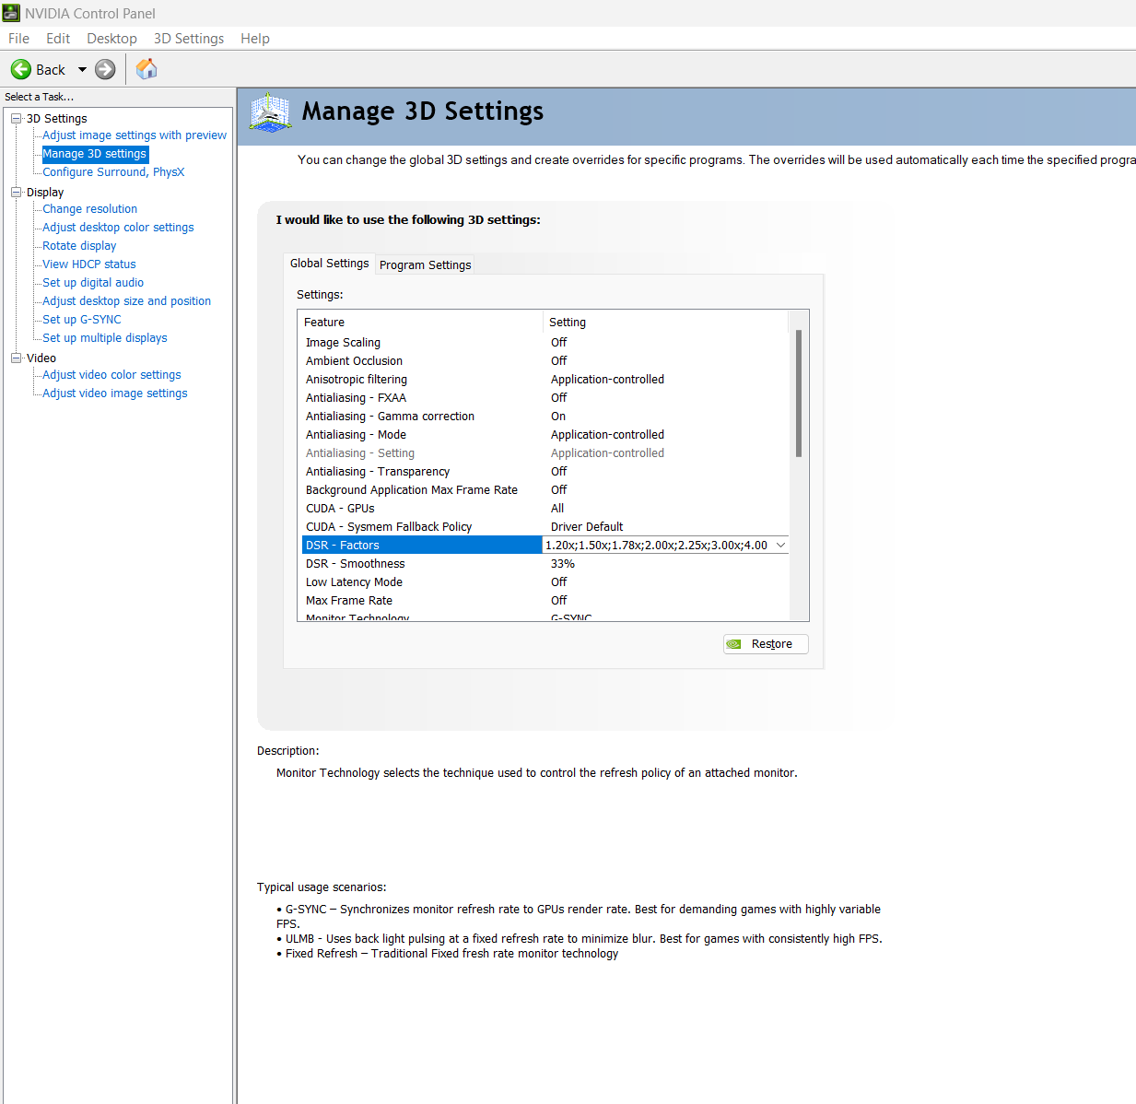Image resolution: width=1136 pixels, height=1104 pixels.
Task: Open the Desktop menu
Action: pyautogui.click(x=111, y=39)
